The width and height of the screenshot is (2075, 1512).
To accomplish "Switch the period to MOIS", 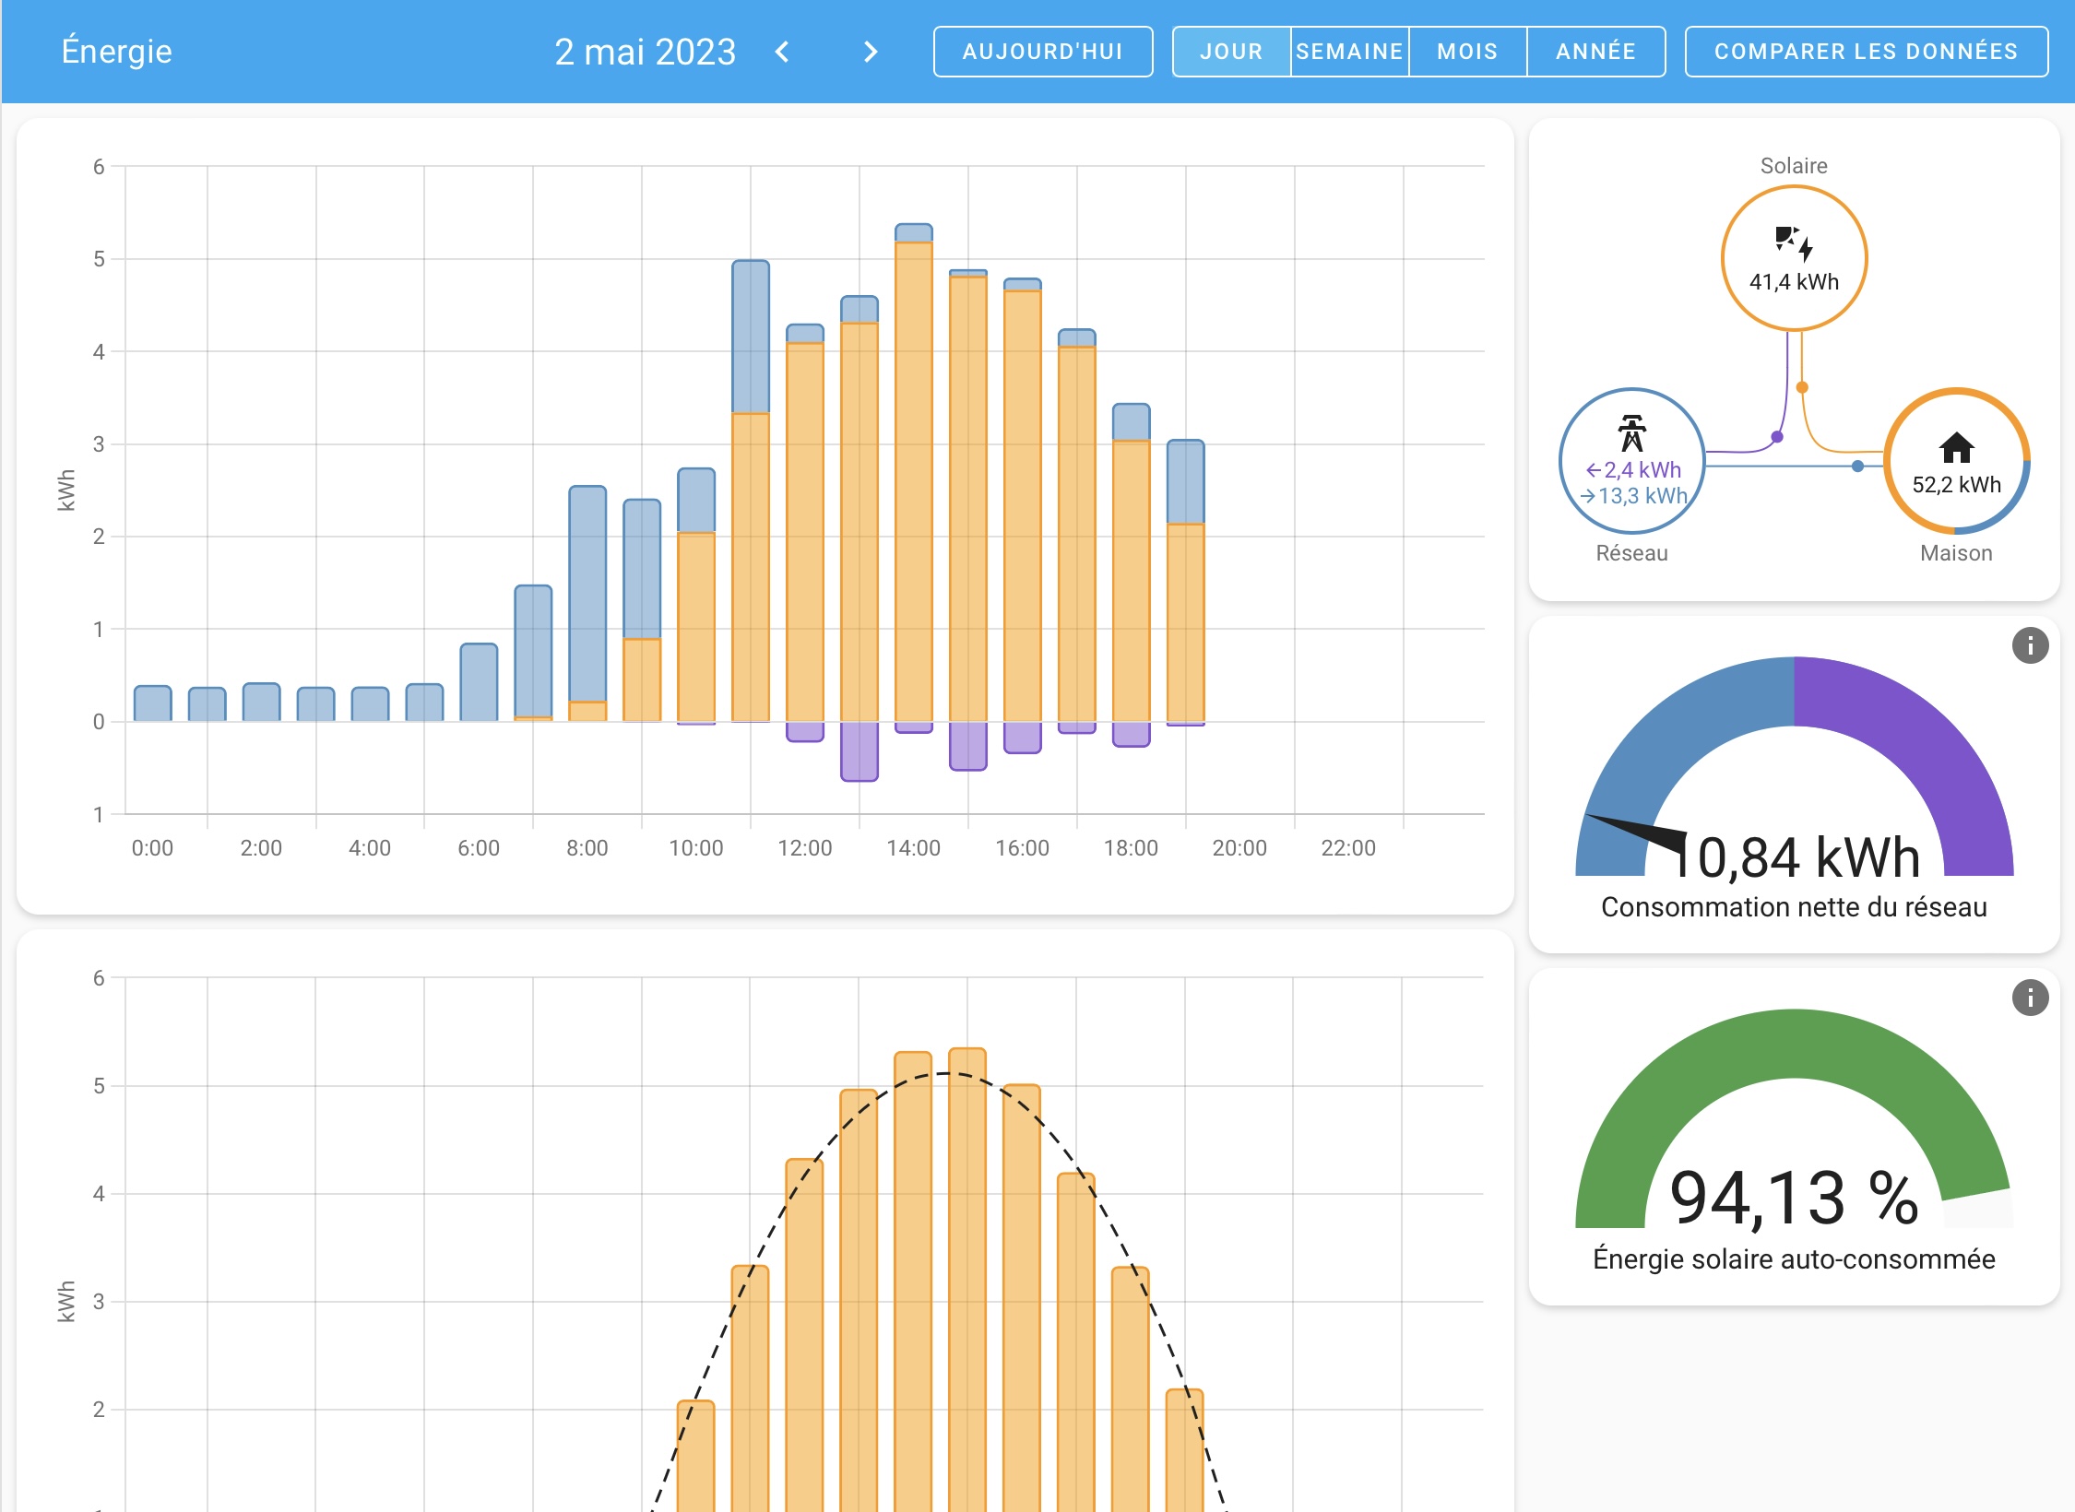I will click(1467, 52).
